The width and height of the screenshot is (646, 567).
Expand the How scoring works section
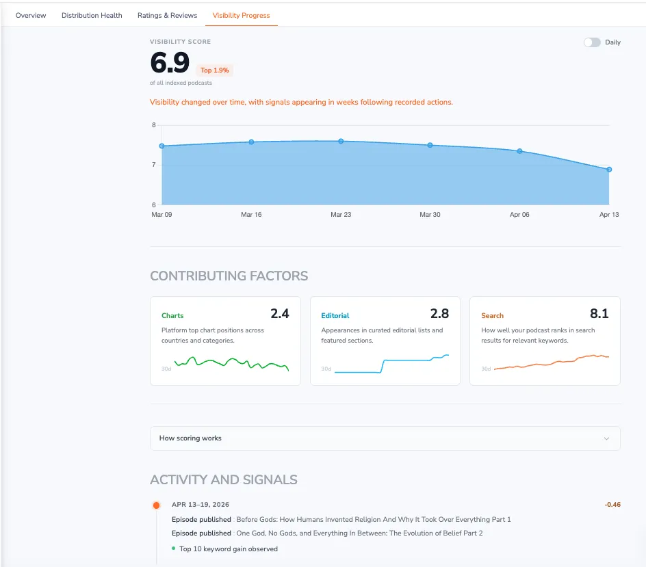385,438
